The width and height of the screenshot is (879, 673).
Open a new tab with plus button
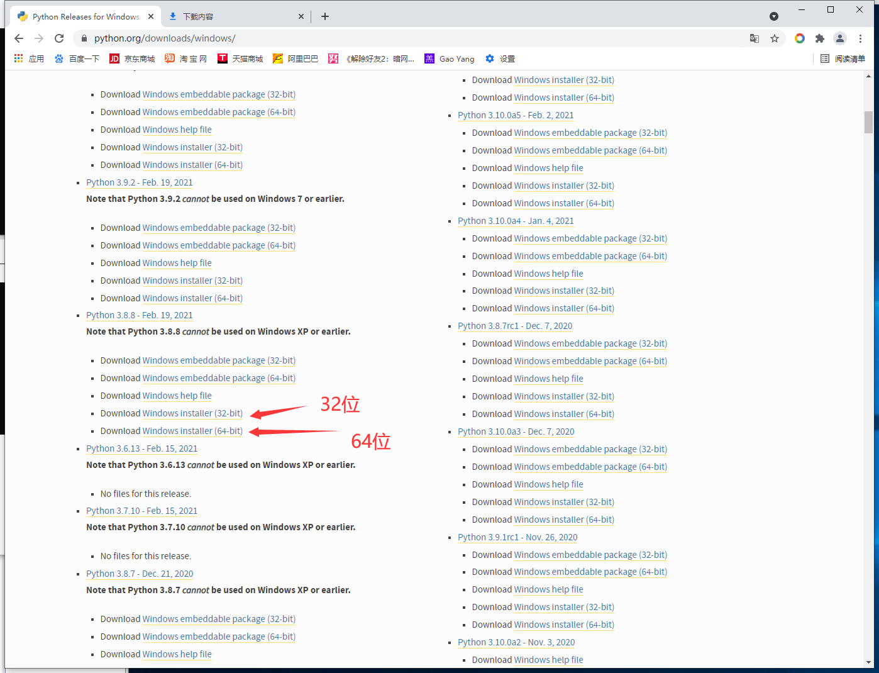tap(325, 16)
